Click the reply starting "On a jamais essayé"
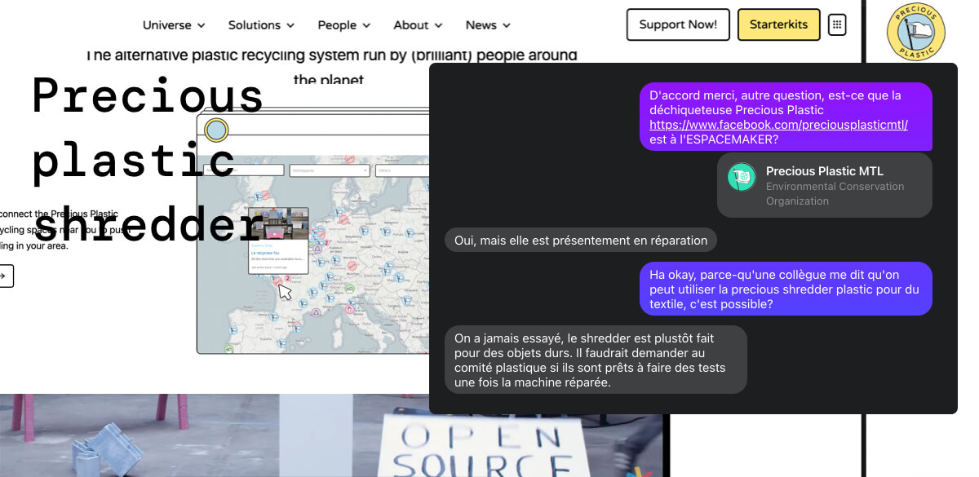This screenshot has width=979, height=477. pyautogui.click(x=596, y=360)
